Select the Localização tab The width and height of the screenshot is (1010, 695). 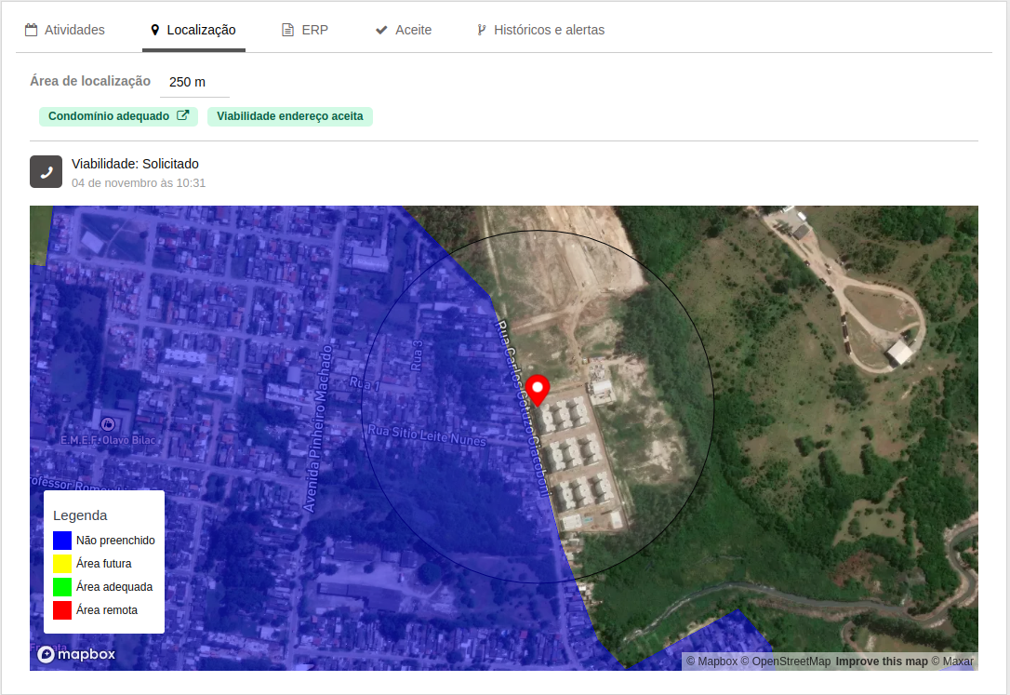[x=193, y=30]
